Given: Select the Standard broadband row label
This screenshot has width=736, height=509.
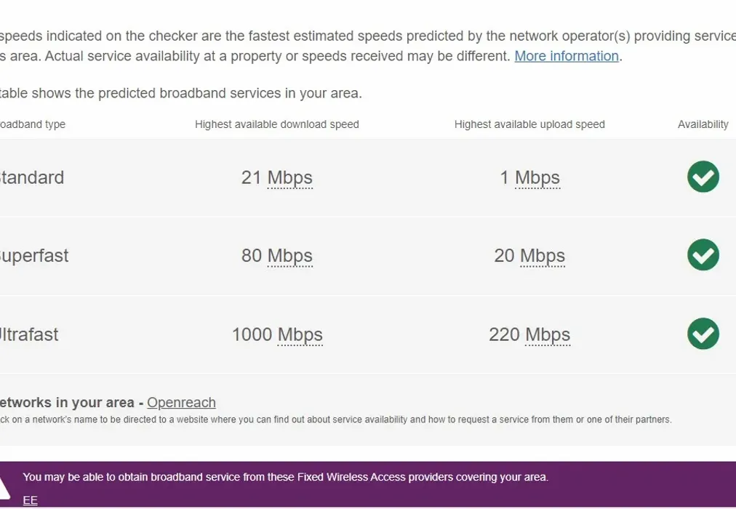Looking at the screenshot, I should click(31, 177).
